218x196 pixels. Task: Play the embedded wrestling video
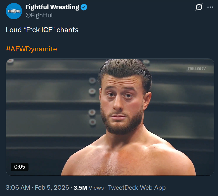(x=110, y=117)
